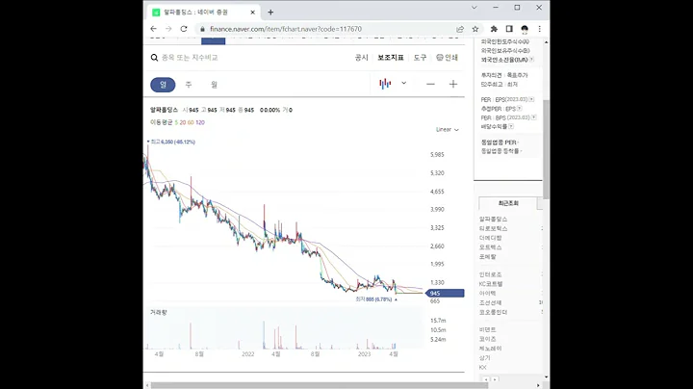Click the 추정PER EPS help icon

point(520,108)
